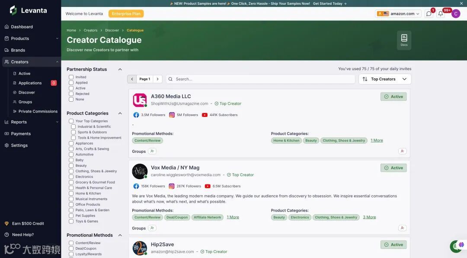
Task: Click Vox Media Facebook followers icon
Action: tap(136, 186)
